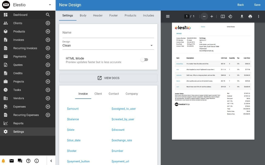
Task: Zoom in the PDF preview
Action: click(x=212, y=16)
